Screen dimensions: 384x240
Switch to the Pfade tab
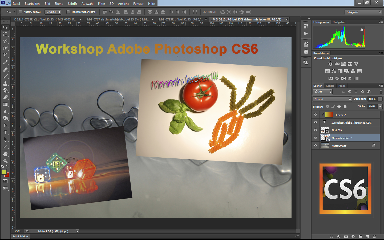pos(342,86)
